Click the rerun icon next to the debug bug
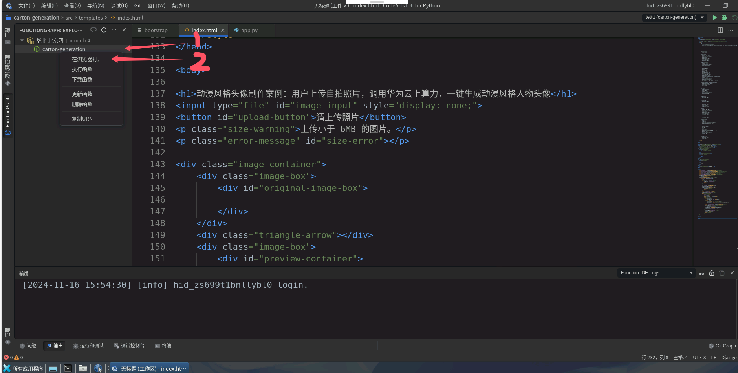 [x=734, y=18]
